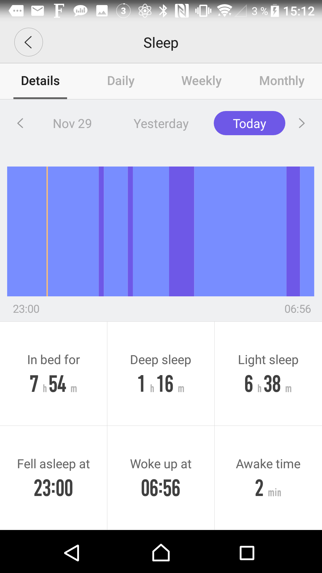Switch to the Weekly tab
This screenshot has height=573, width=322.
[202, 81]
